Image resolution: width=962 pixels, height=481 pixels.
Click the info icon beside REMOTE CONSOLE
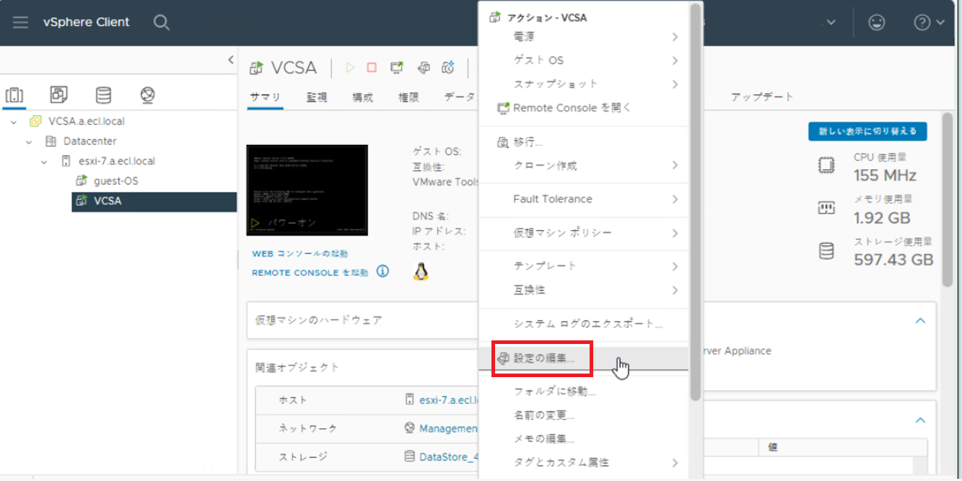coord(382,272)
